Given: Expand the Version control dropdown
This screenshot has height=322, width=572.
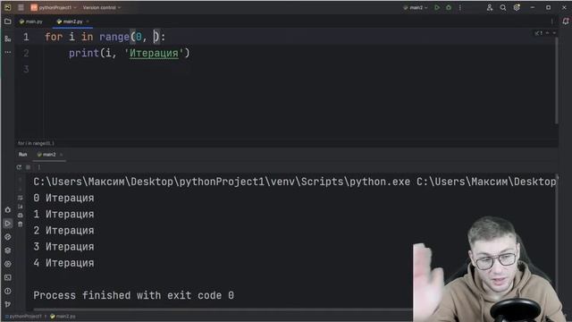Looking at the screenshot, I should [101, 7].
